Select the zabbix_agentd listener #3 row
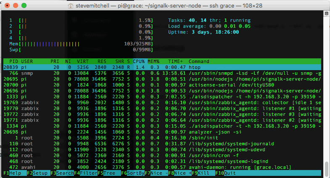This screenshot has width=330, height=178. [162, 114]
